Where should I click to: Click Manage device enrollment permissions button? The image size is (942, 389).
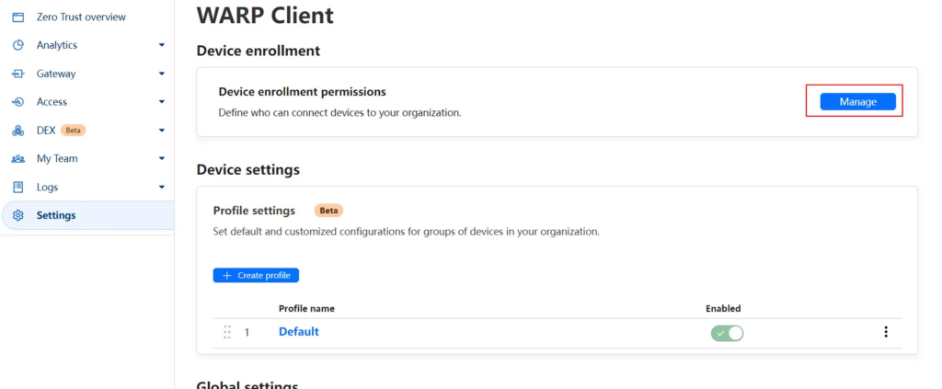(857, 102)
